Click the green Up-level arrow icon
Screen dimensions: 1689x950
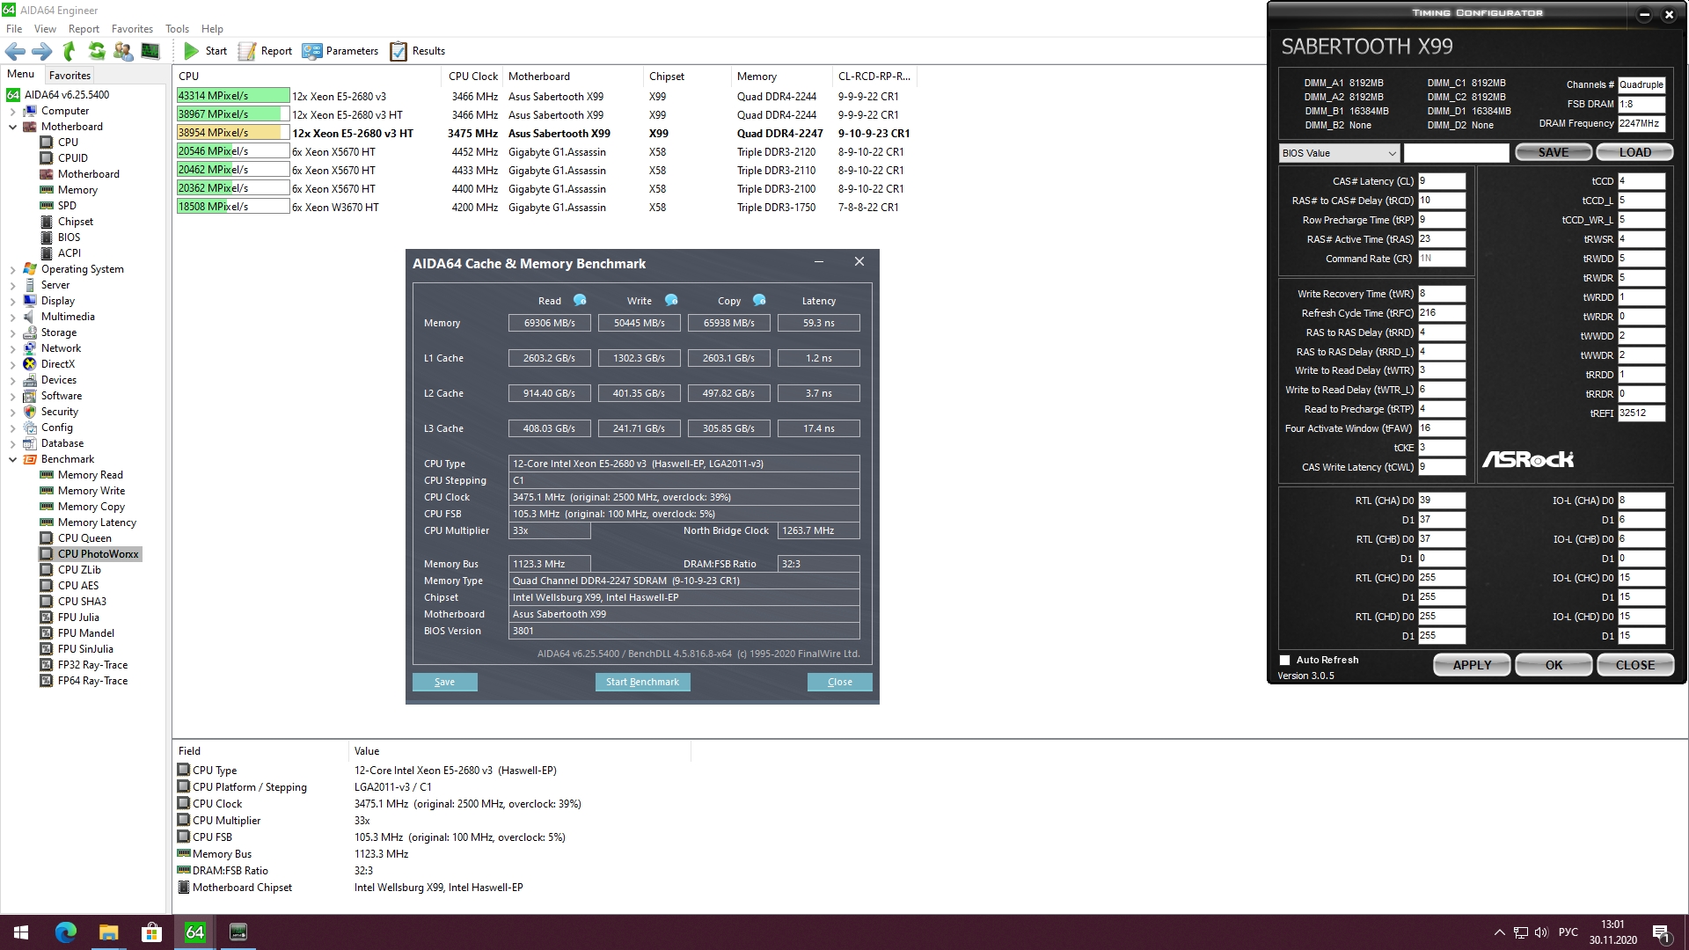[x=69, y=51]
